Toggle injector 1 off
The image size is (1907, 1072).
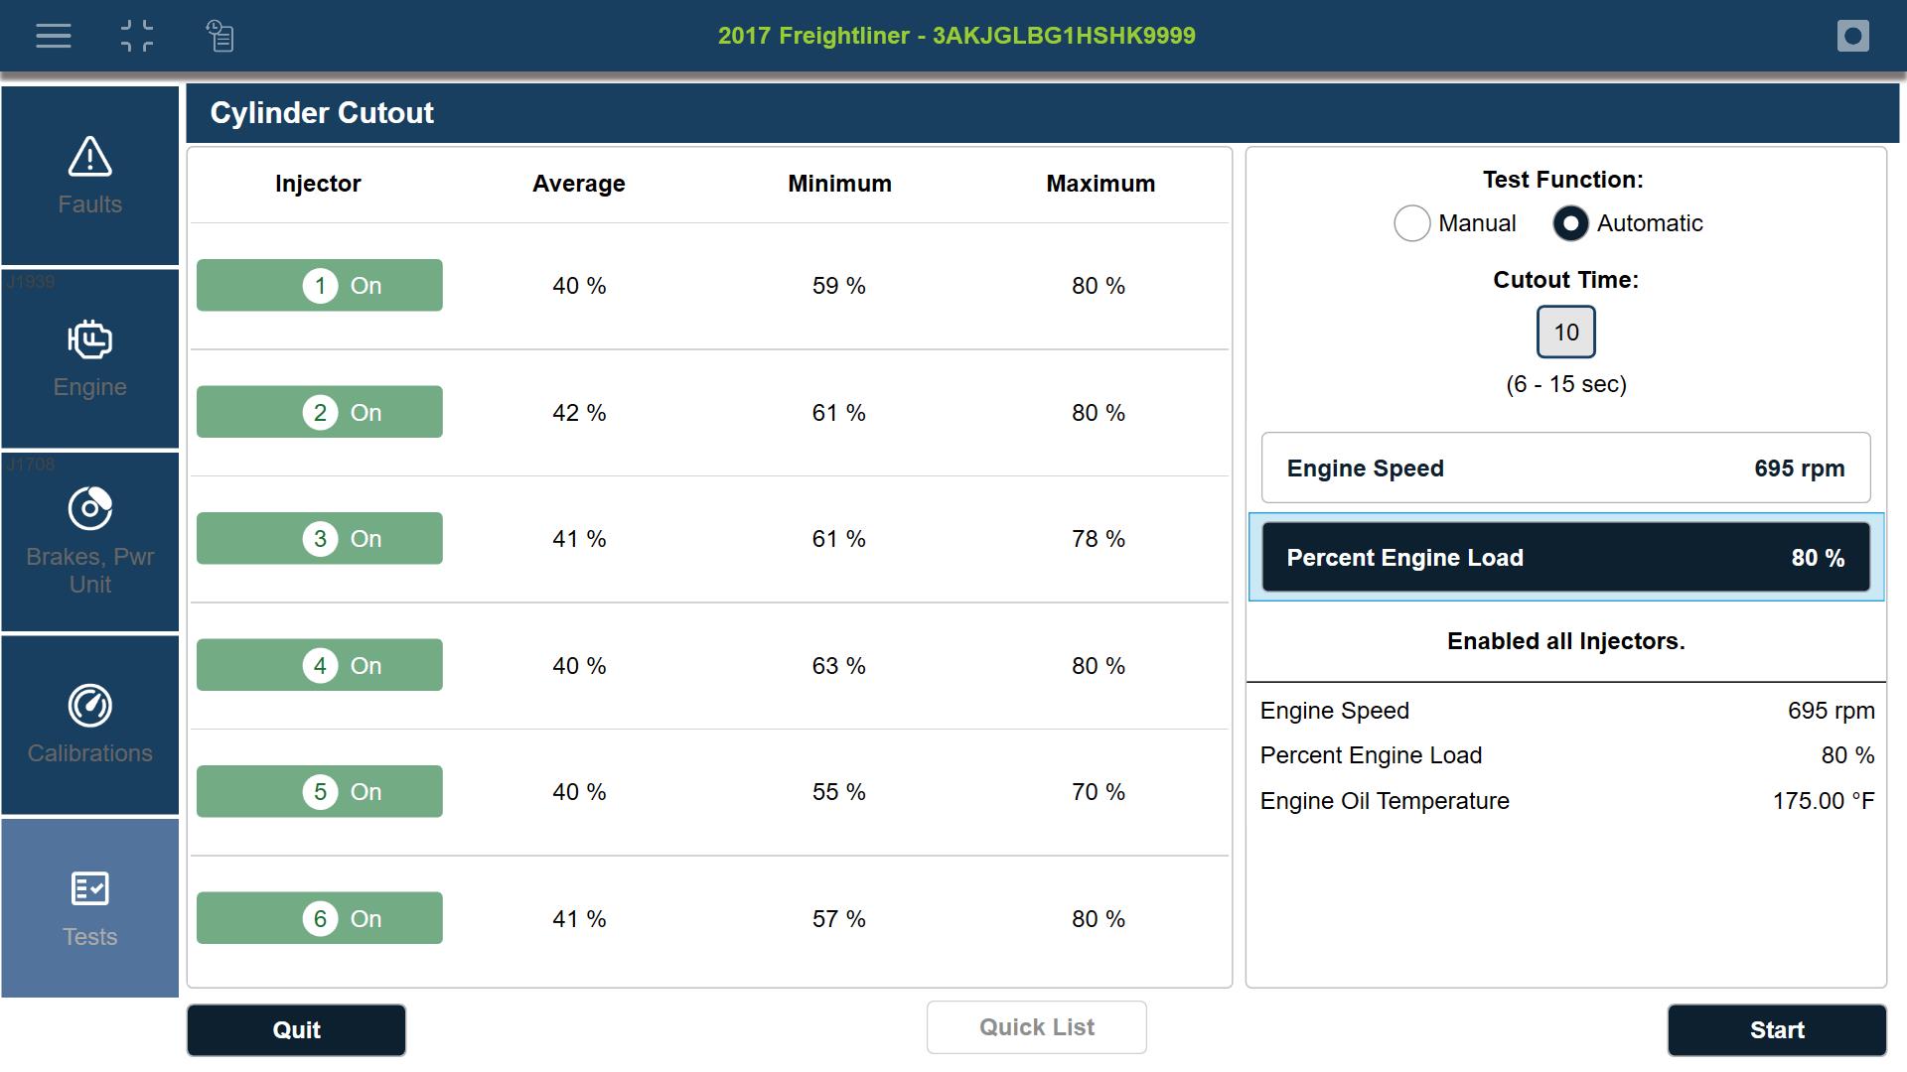pyautogui.click(x=320, y=286)
